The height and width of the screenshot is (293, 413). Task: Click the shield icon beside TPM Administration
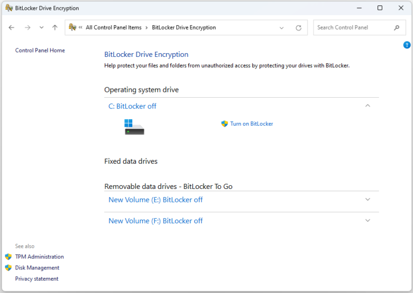9,257
